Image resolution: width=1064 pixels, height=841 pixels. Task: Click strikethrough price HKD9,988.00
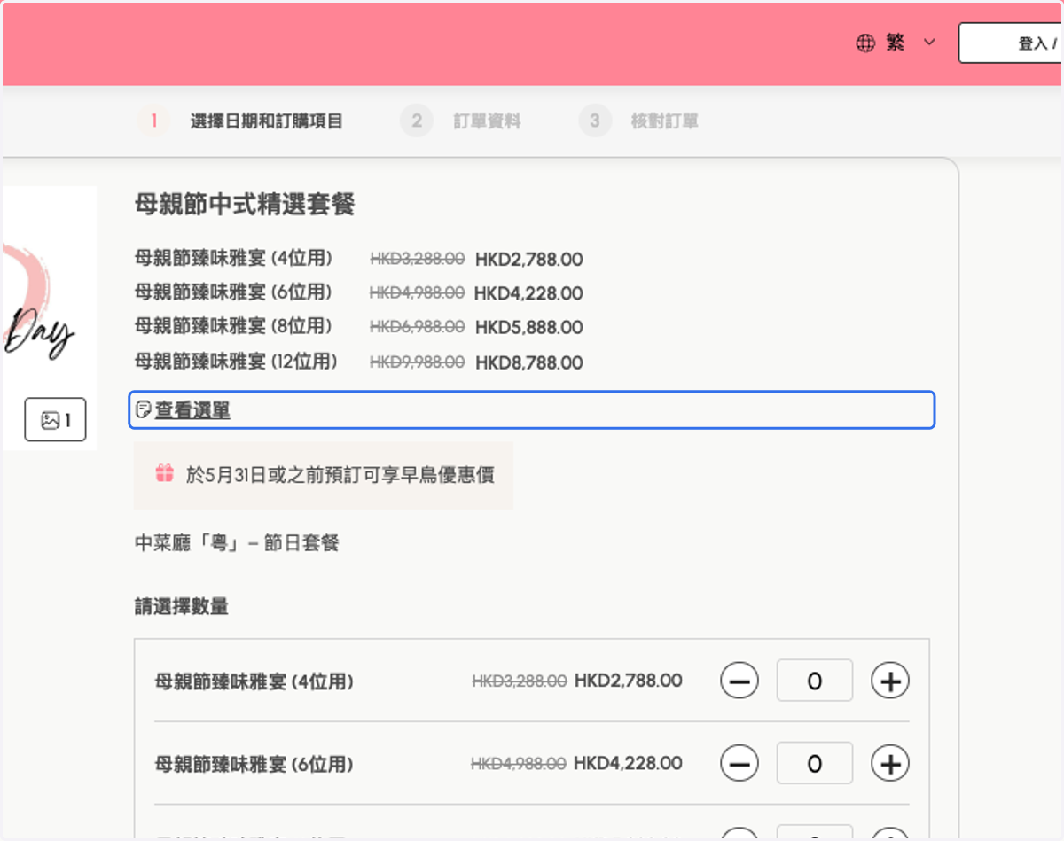point(417,362)
